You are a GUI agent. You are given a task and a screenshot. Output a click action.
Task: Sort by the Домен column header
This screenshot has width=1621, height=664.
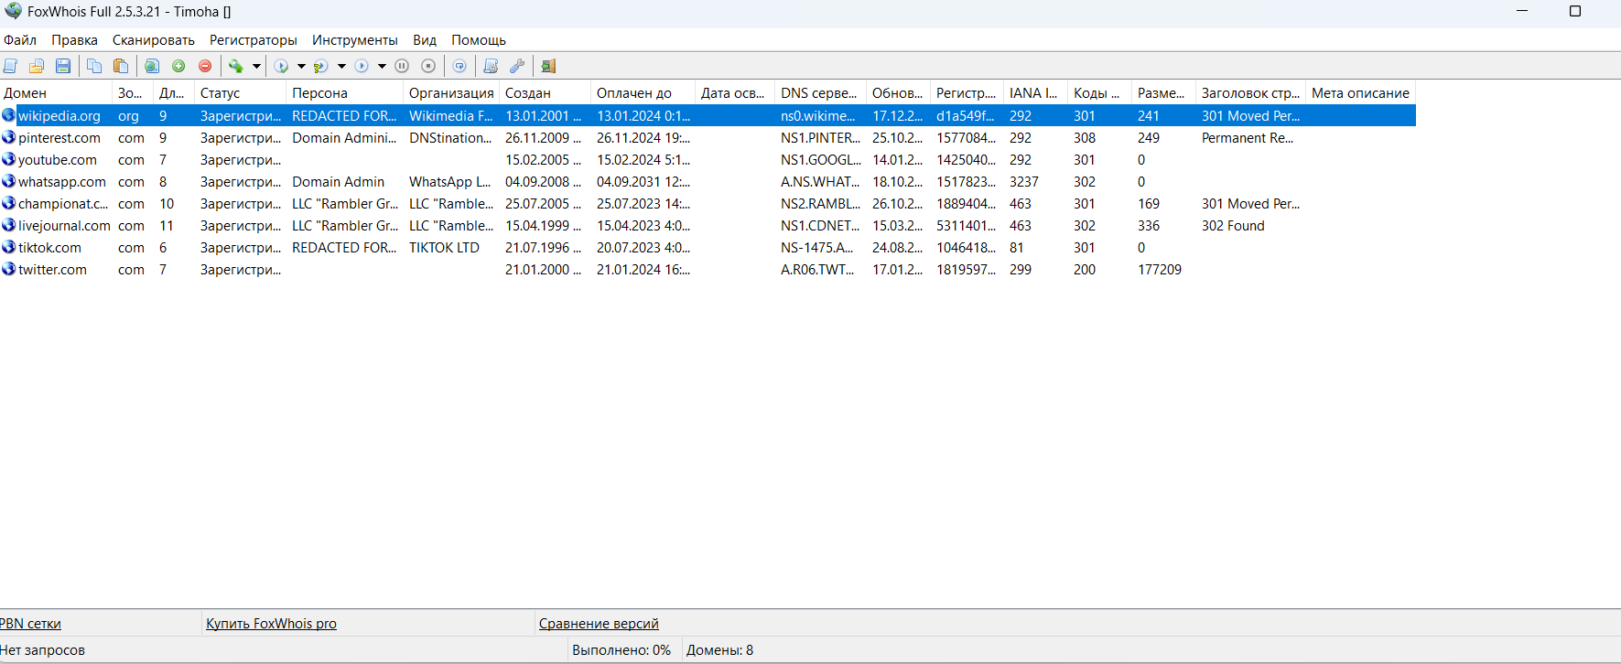tap(56, 93)
